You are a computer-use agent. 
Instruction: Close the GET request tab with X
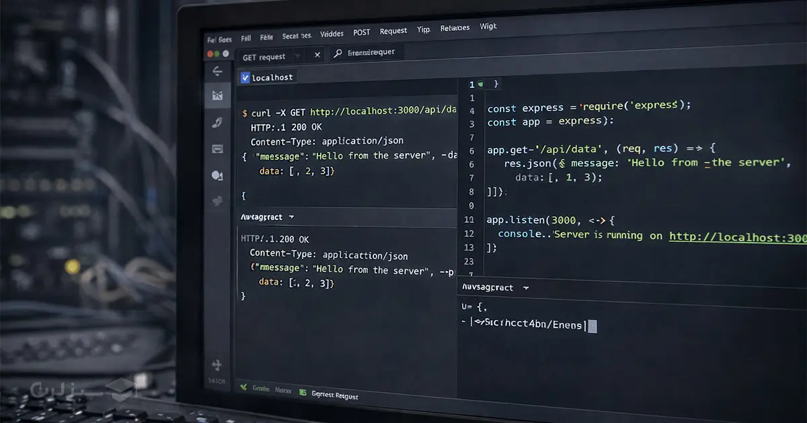(317, 55)
